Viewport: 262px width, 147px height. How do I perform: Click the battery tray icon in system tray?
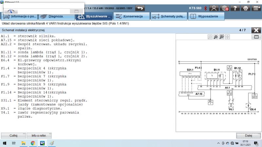[237, 143]
